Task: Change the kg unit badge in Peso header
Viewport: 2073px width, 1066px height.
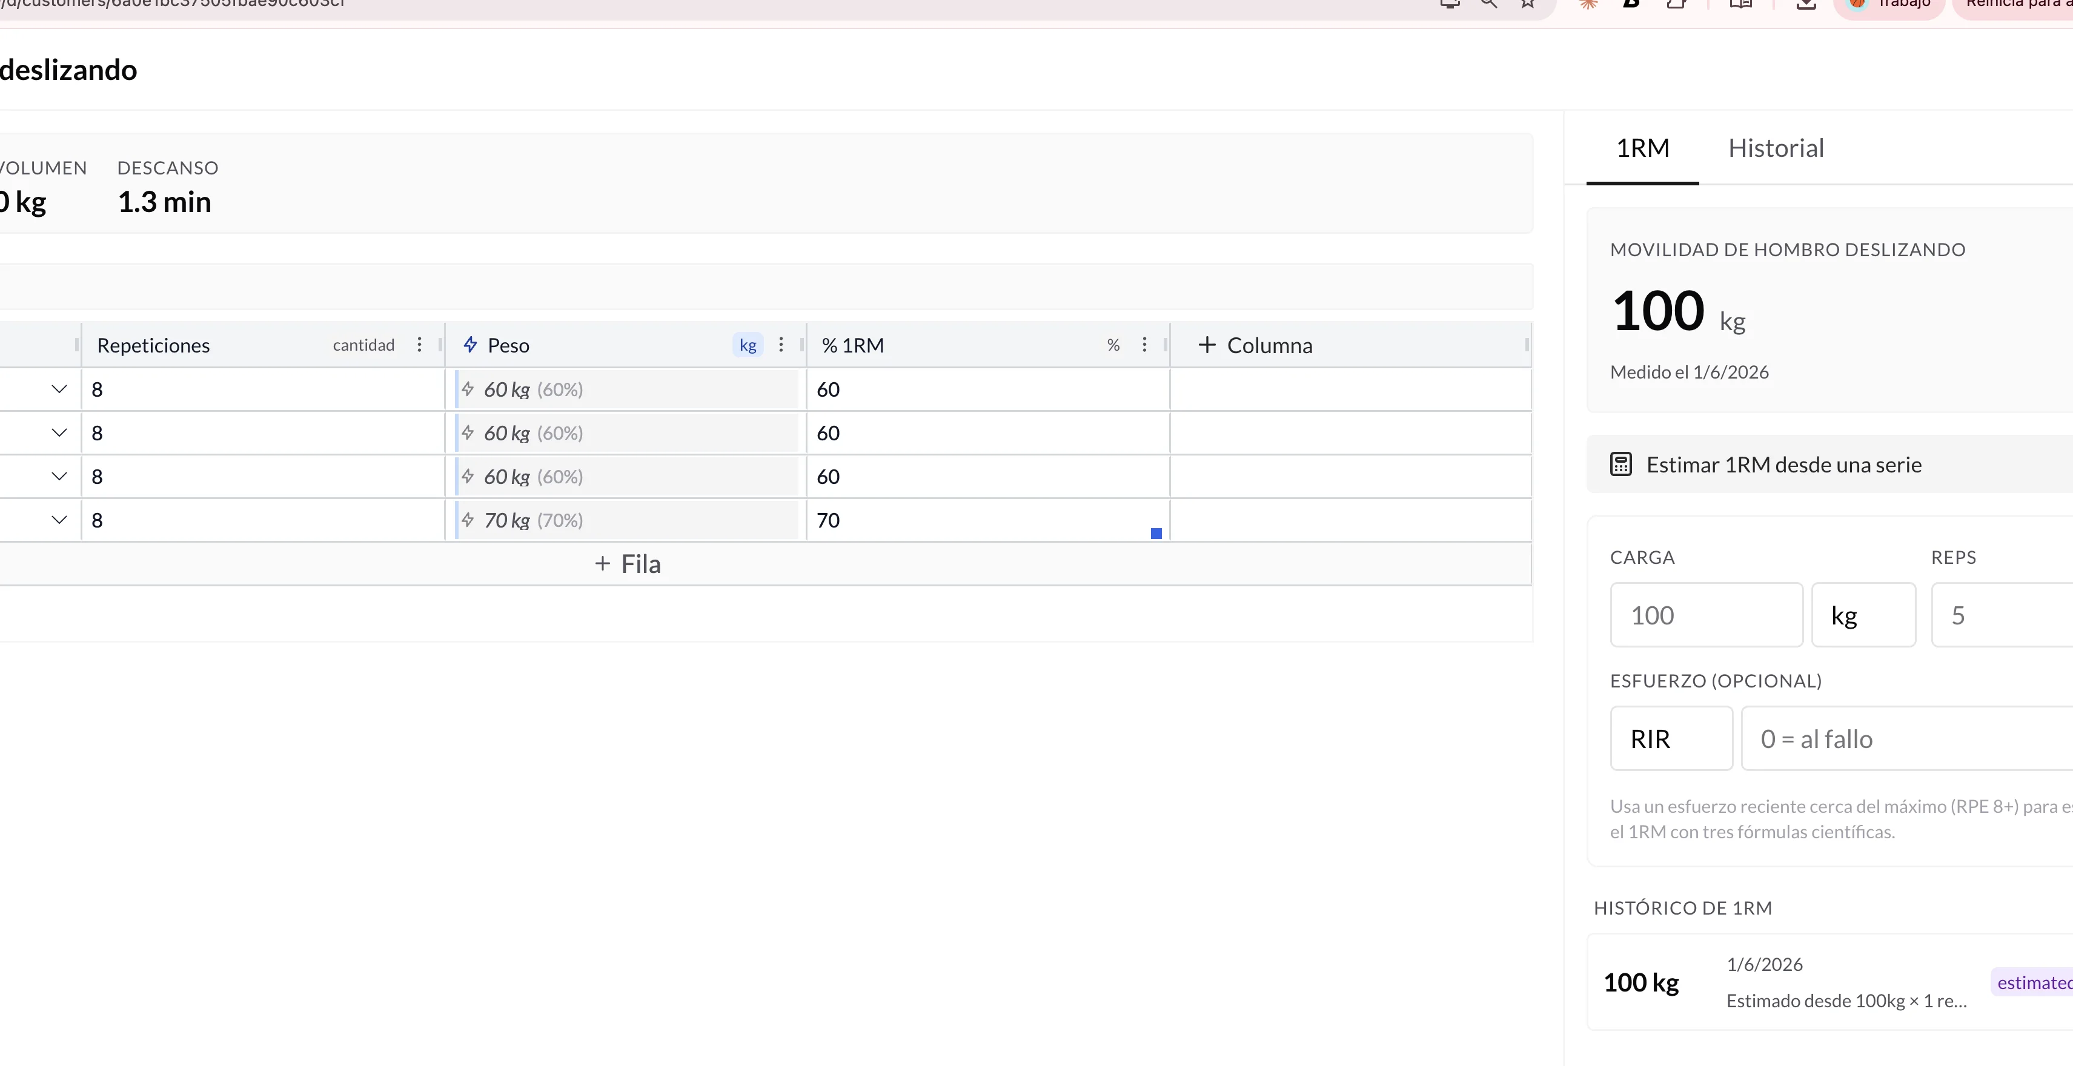Action: (748, 345)
